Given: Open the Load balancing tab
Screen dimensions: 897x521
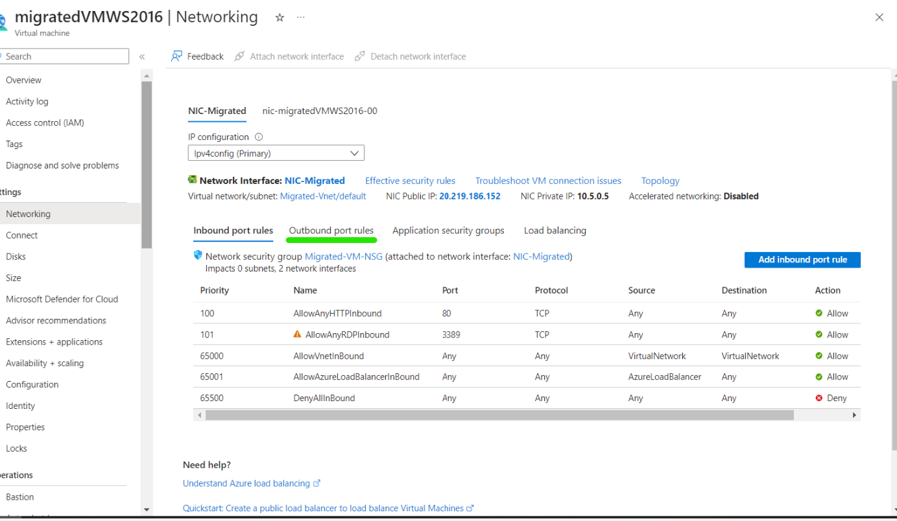Looking at the screenshot, I should coord(555,231).
